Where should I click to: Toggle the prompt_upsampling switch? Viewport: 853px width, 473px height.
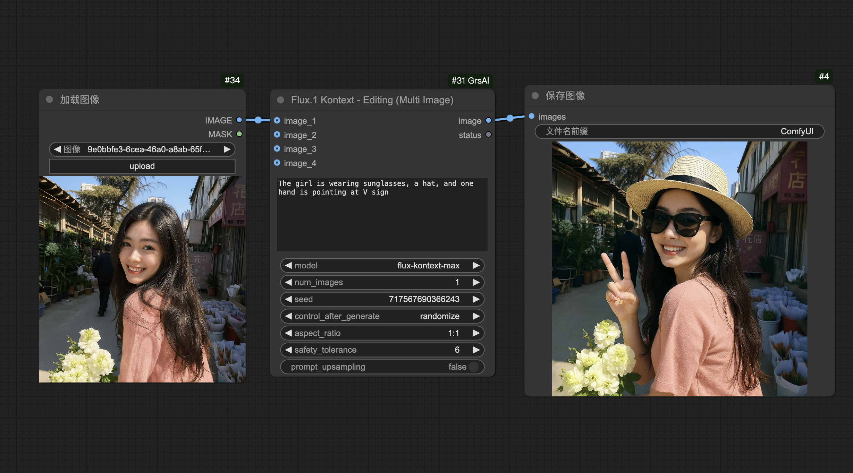[473, 367]
